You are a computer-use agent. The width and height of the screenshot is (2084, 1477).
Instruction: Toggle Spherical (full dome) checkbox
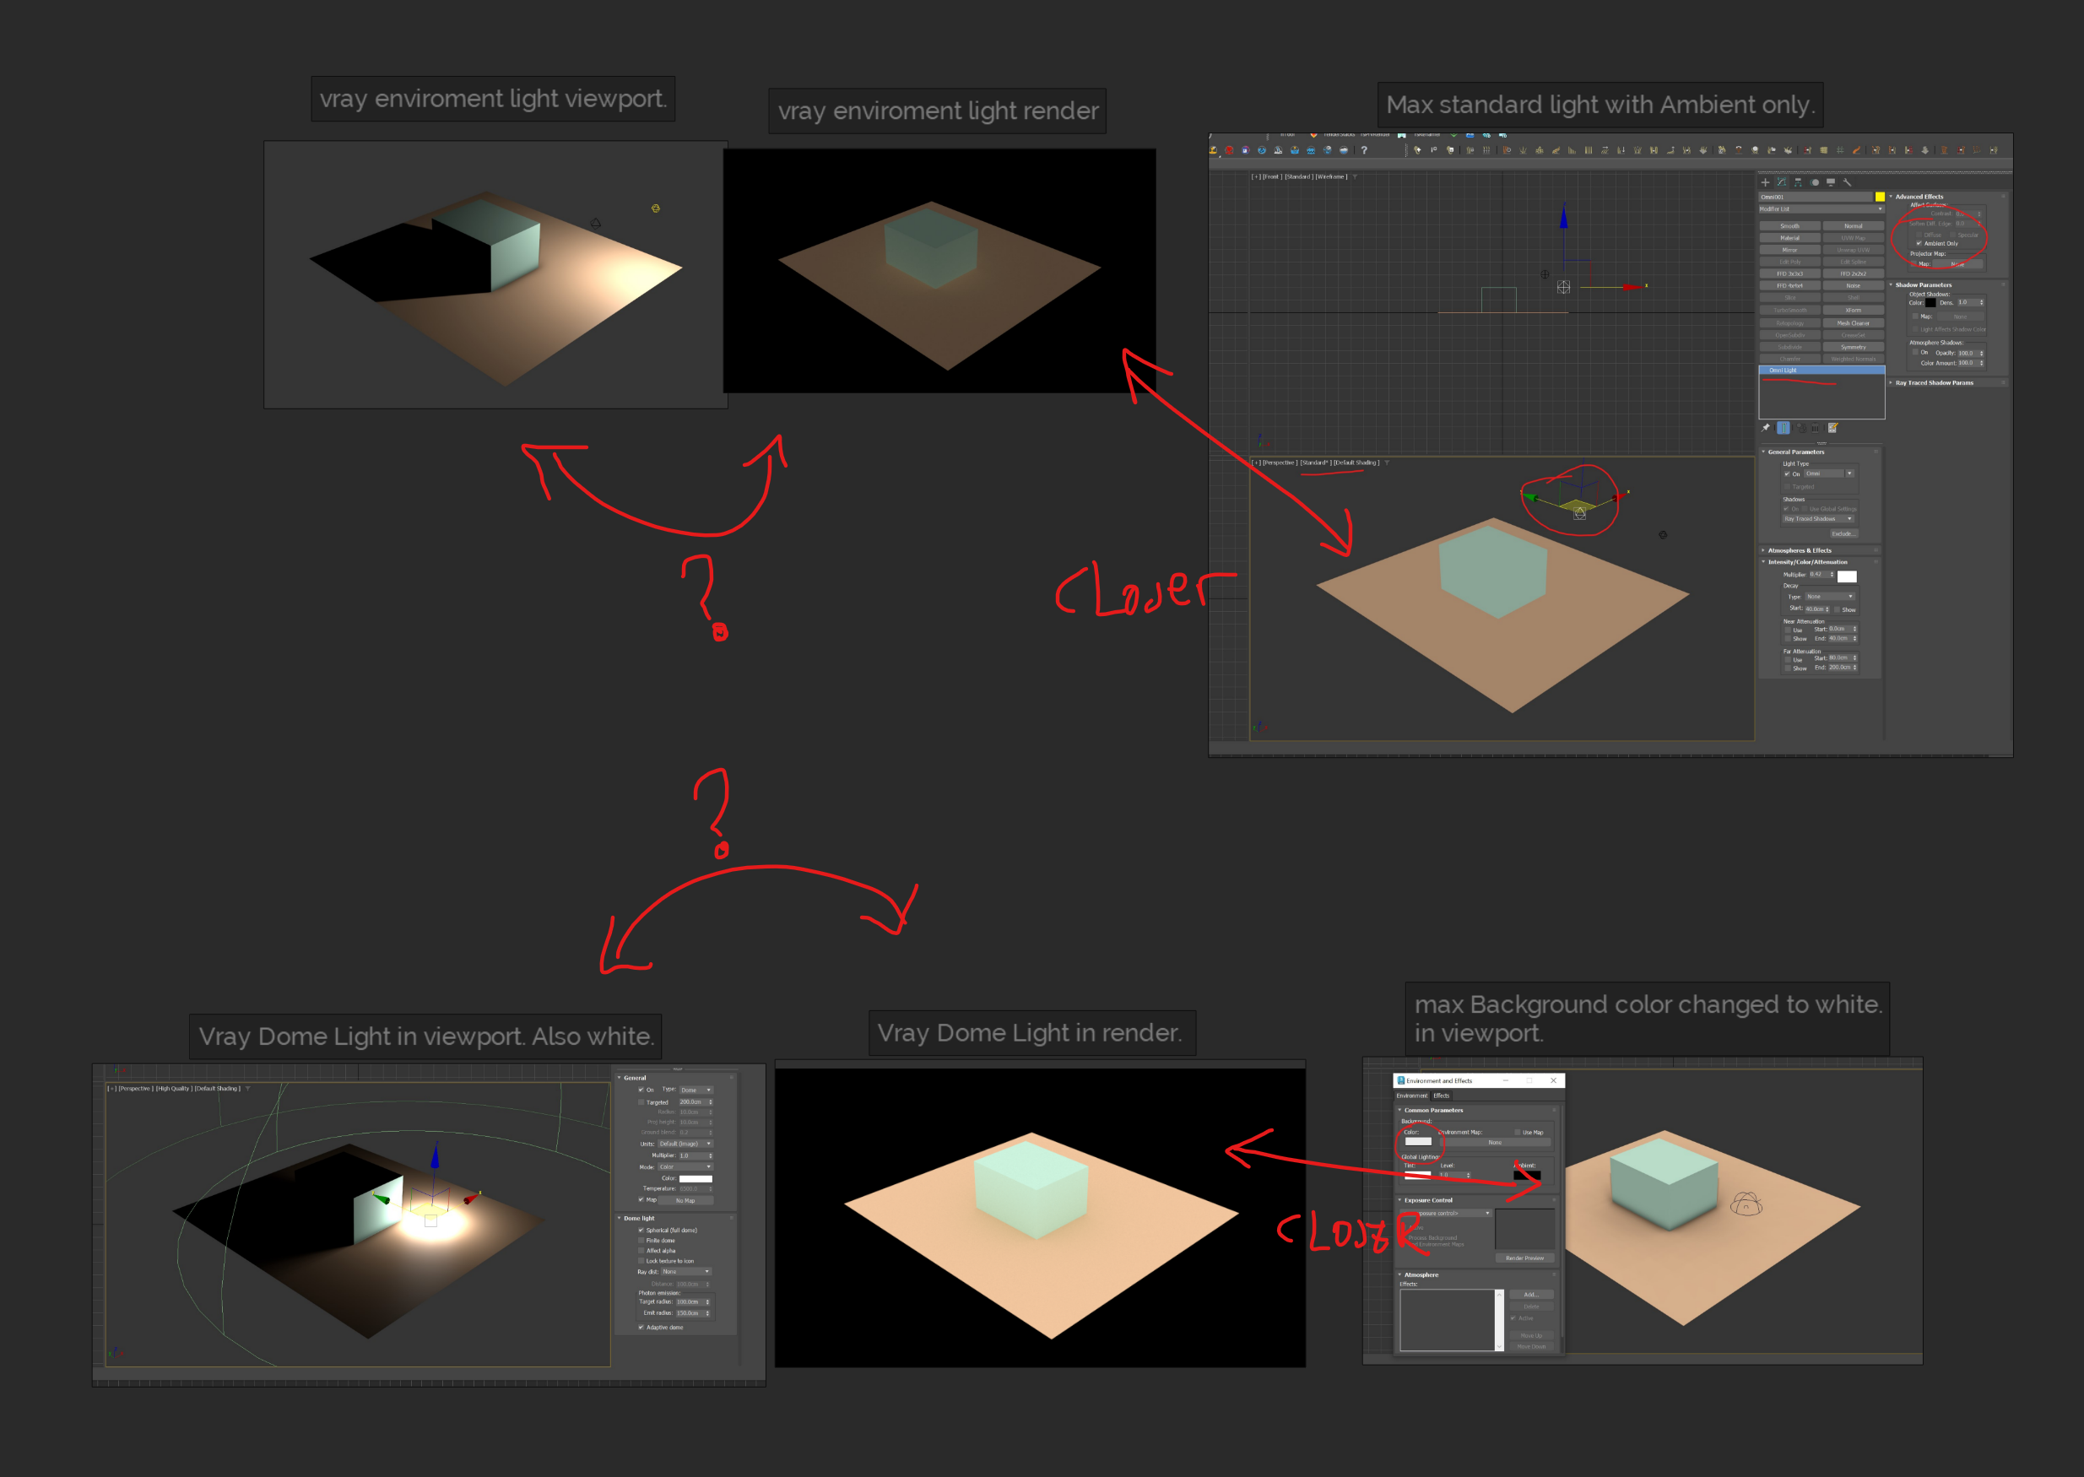tap(641, 1231)
